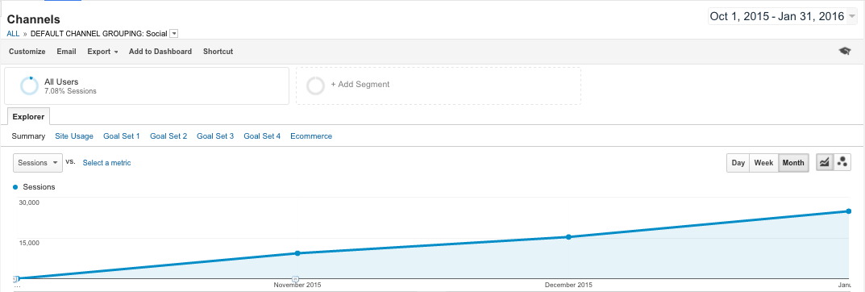
Task: Expand the Social channel grouping dropdown
Action: tap(174, 34)
